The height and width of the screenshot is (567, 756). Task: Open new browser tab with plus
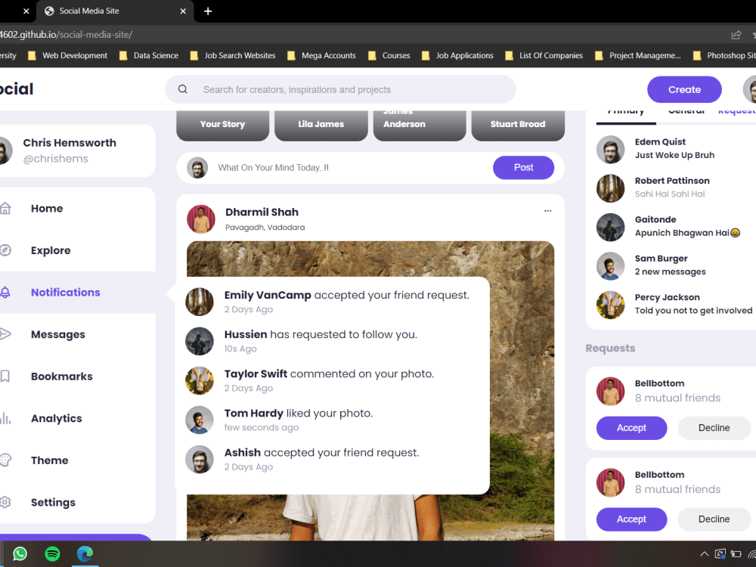[208, 11]
